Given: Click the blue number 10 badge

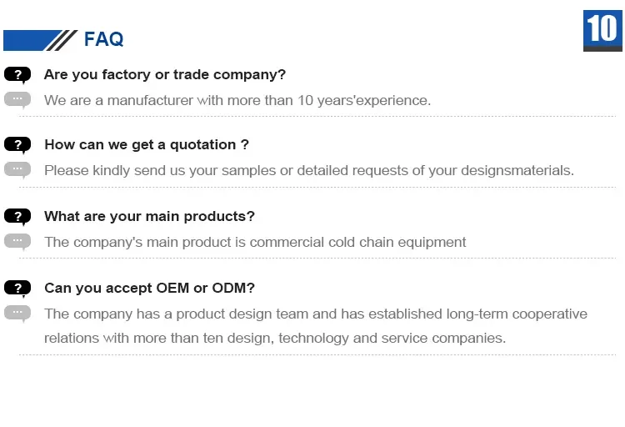Looking at the screenshot, I should click(602, 30).
